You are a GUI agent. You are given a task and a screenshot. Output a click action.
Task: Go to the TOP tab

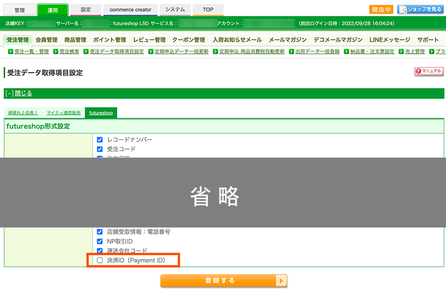pos(208,10)
